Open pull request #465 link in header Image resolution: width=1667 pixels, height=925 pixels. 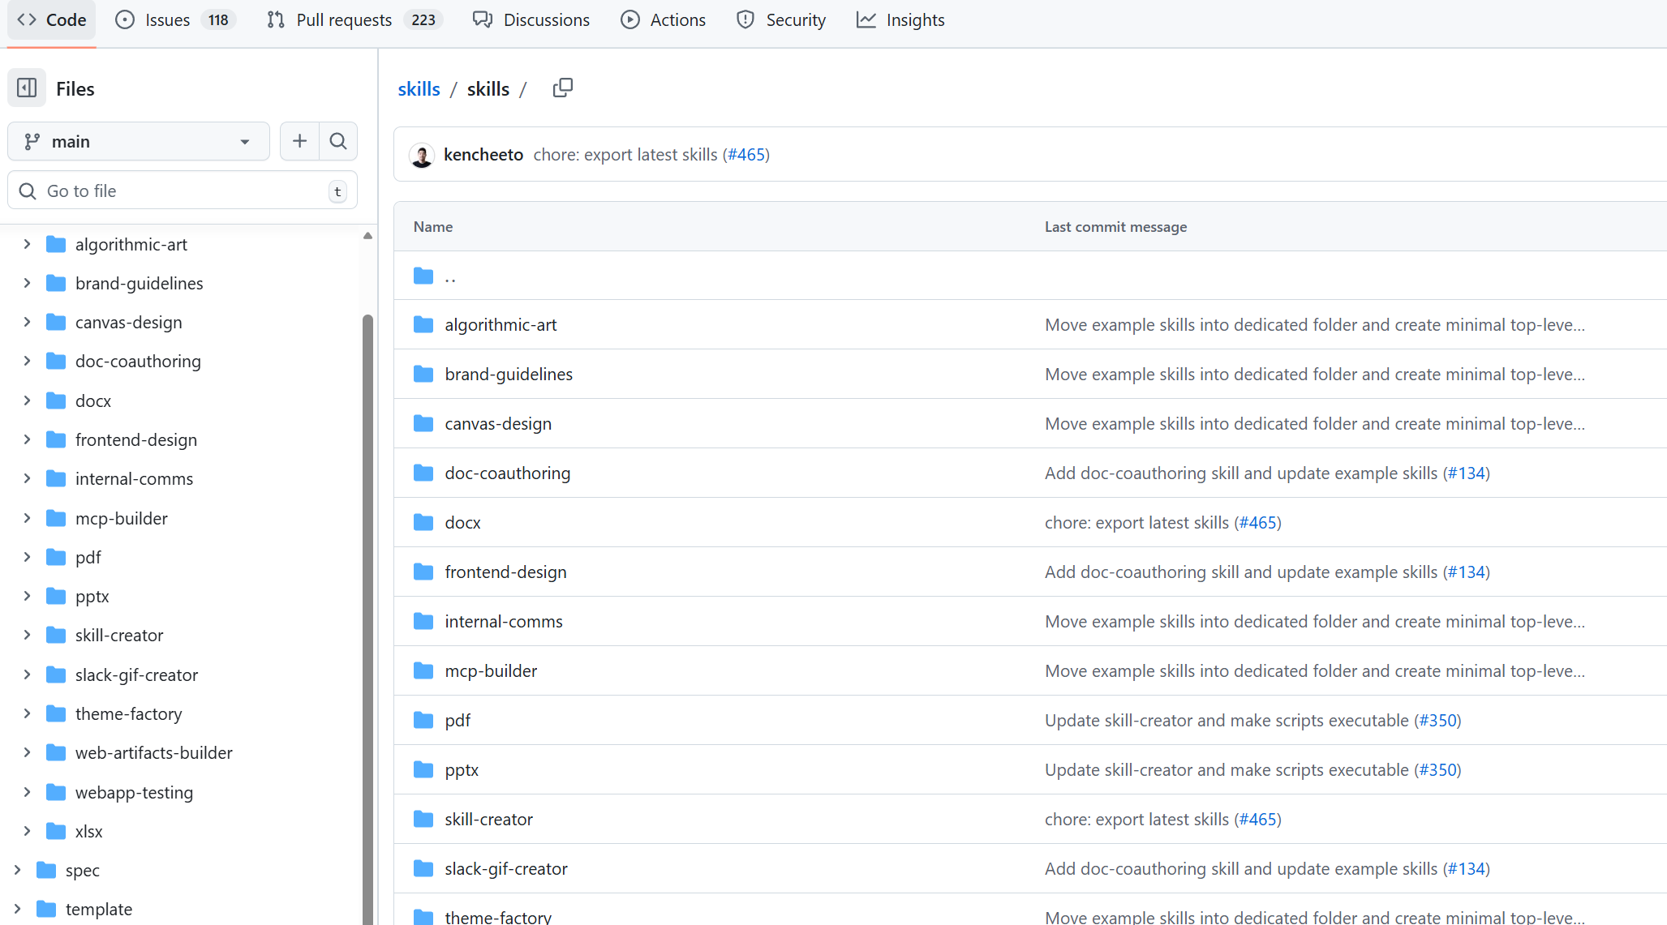coord(746,155)
